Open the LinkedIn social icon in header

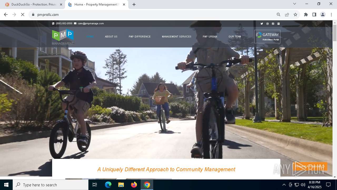(279, 24)
